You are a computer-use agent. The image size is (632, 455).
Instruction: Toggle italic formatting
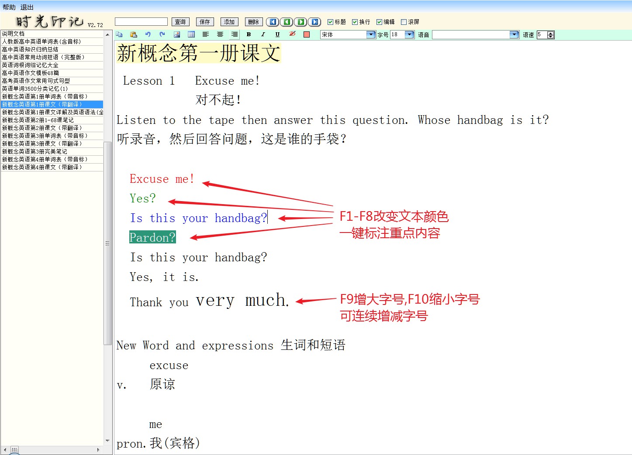tap(263, 34)
